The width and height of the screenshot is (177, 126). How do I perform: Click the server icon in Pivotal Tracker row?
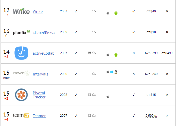89,95
